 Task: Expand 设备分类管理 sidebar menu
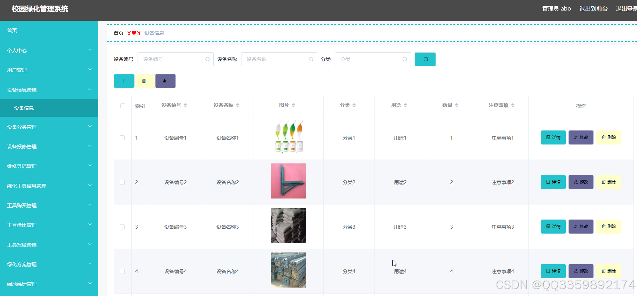pyautogui.click(x=49, y=127)
